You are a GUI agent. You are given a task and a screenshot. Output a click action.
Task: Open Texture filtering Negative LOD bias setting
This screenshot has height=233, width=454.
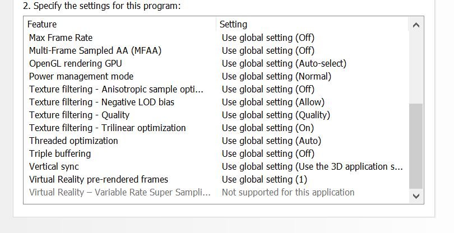(x=273, y=102)
